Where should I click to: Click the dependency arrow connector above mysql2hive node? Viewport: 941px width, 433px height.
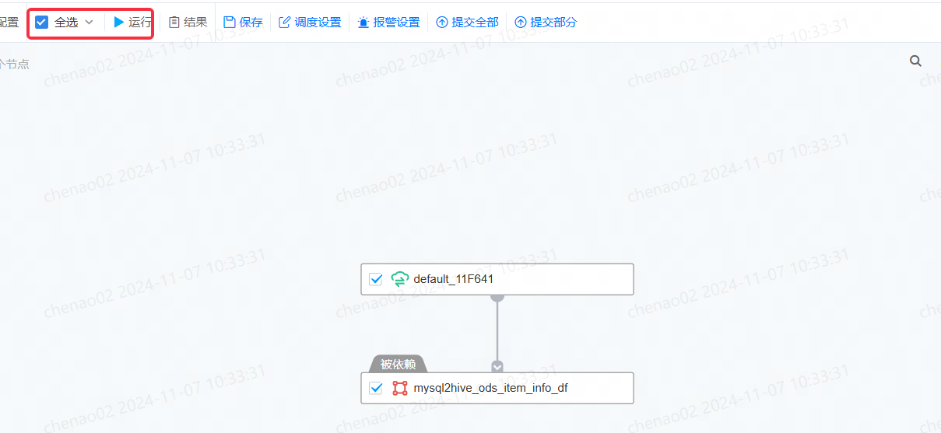[497, 367]
